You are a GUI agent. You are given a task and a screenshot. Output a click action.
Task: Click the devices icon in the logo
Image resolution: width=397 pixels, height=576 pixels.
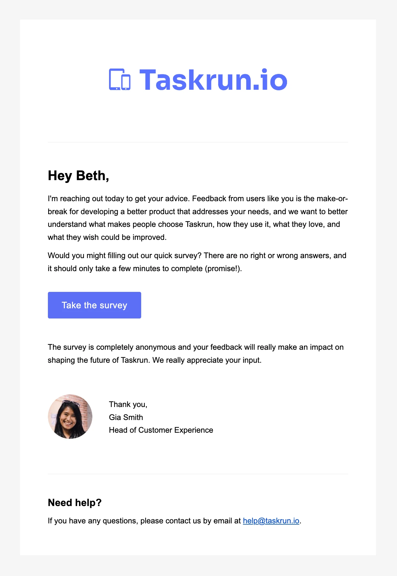(x=120, y=80)
